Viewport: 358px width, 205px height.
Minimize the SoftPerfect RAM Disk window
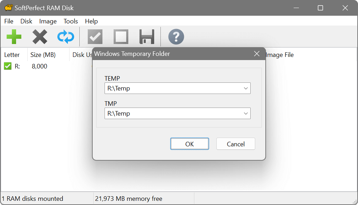pos(296,8)
